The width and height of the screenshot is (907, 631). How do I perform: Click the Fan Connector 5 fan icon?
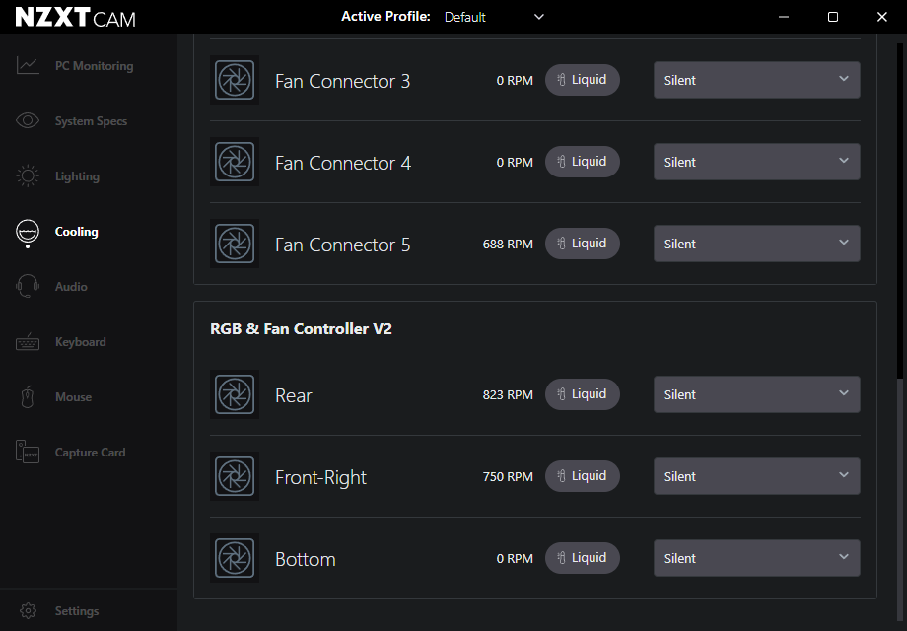click(235, 244)
